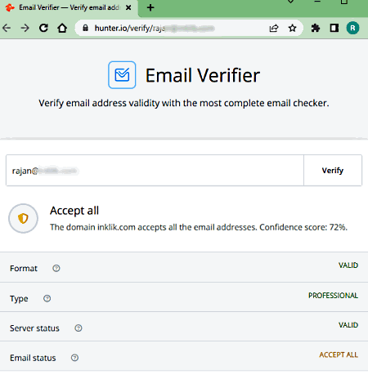368x388 pixels.
Task: Click the Accept all shield icon
Action: [x=23, y=218]
